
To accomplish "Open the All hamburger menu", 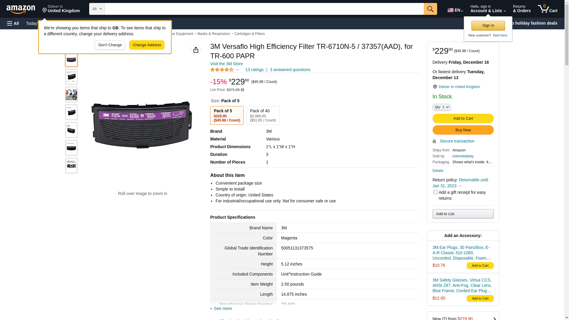I will coord(13,23).
